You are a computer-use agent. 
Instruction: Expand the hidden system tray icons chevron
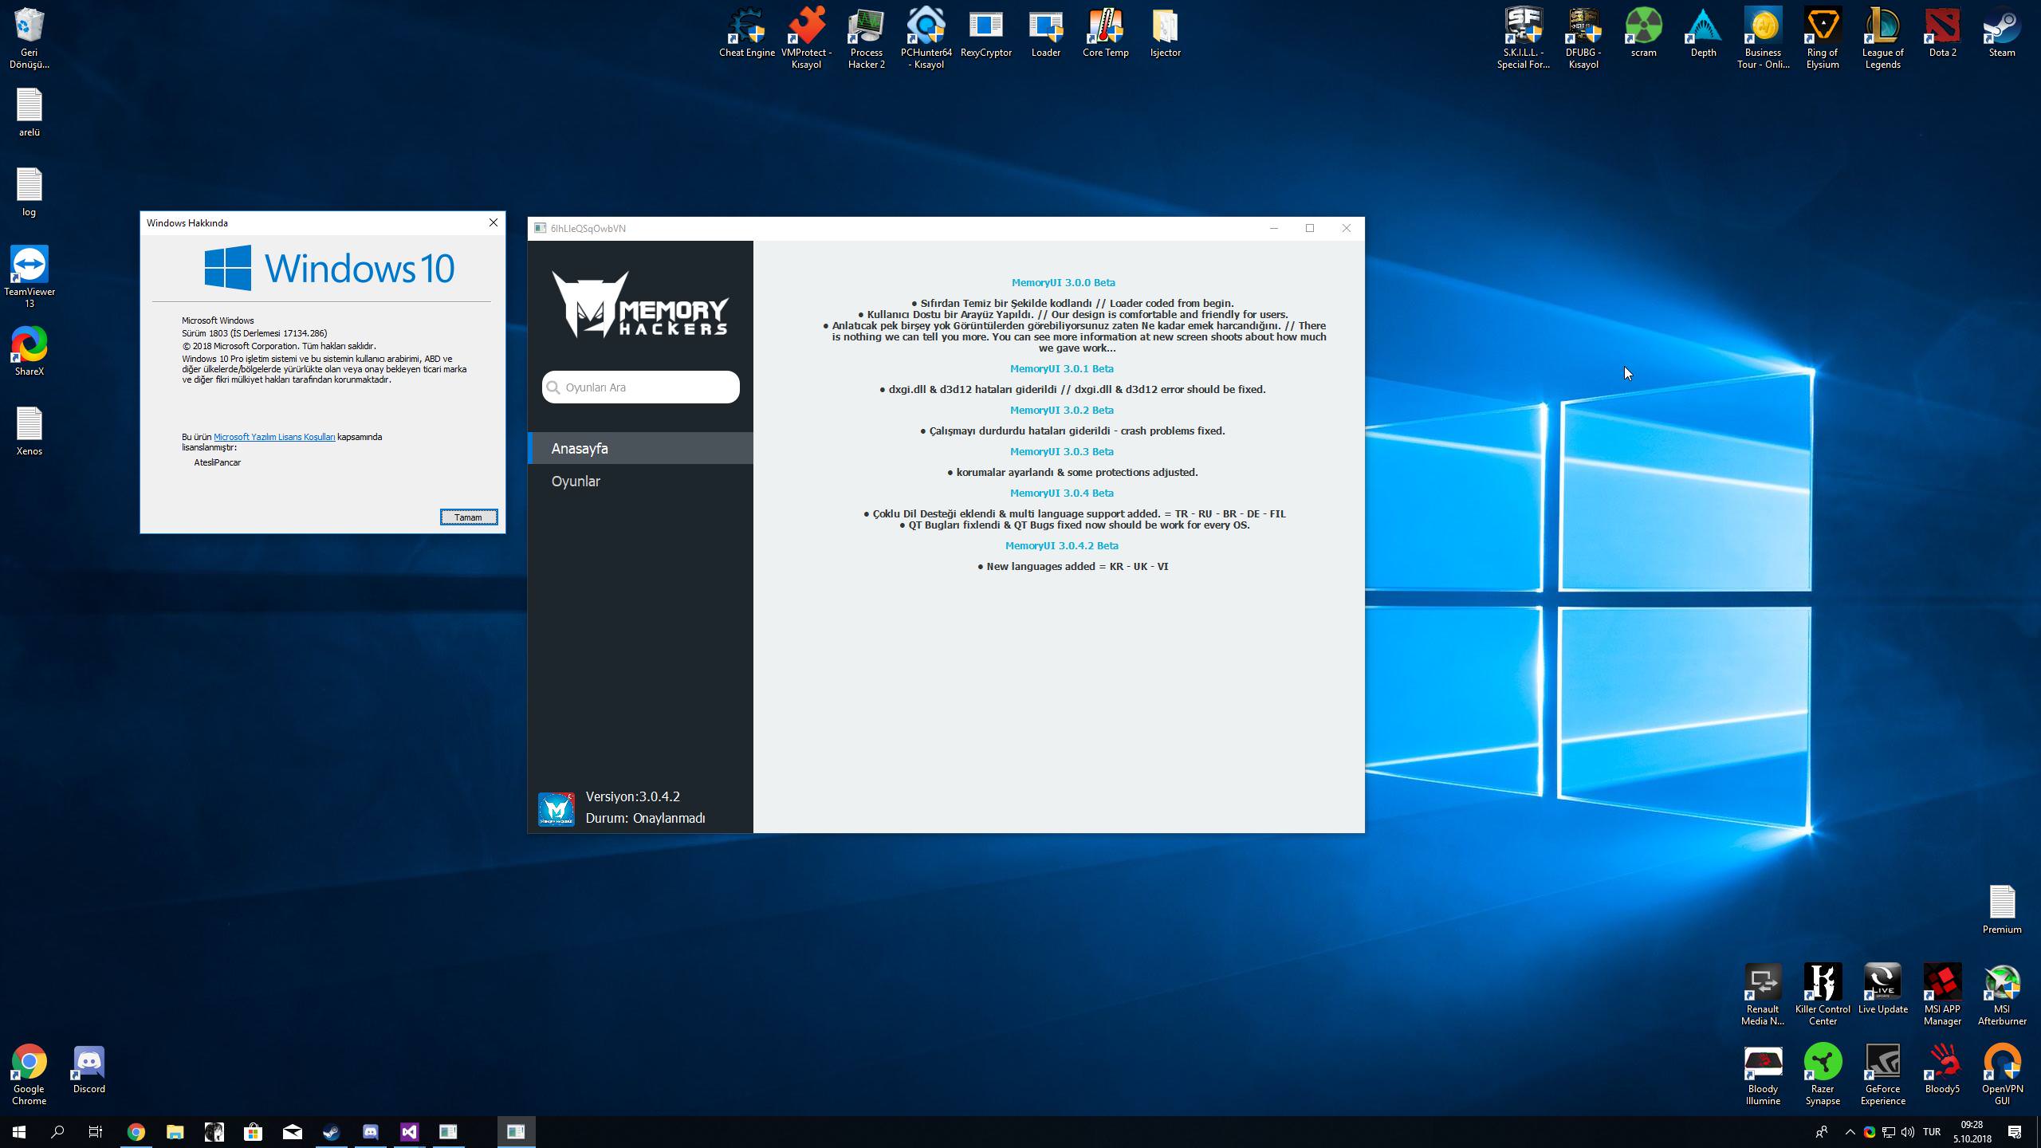coord(1850,1132)
